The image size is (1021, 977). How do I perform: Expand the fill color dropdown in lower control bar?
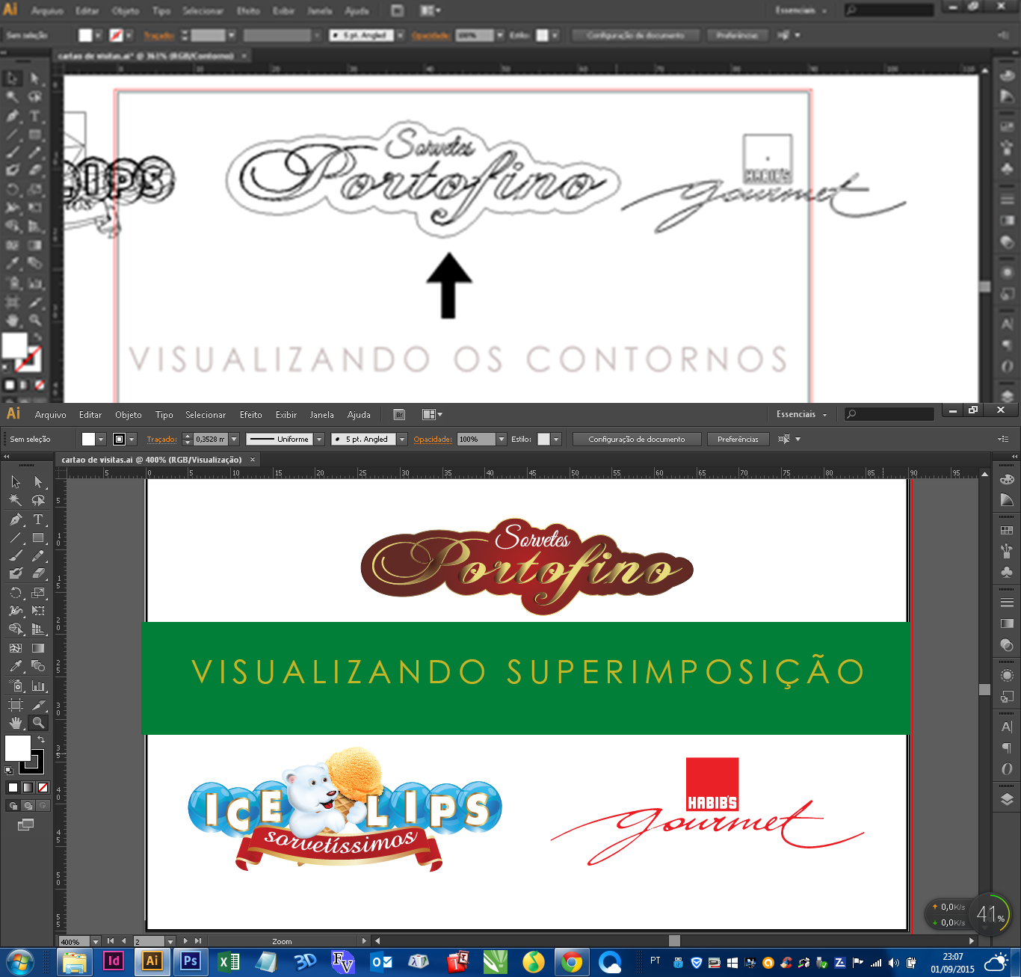click(101, 440)
